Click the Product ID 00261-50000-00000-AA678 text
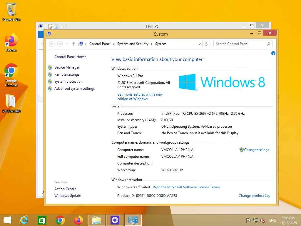 coord(147,196)
